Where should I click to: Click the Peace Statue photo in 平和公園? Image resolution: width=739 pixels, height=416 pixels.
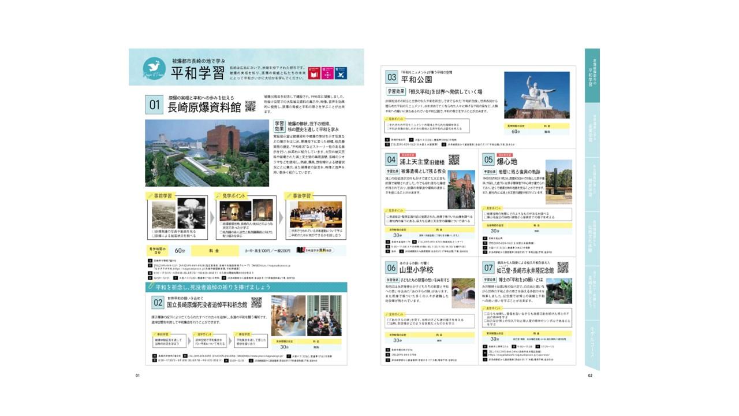[x=536, y=94]
